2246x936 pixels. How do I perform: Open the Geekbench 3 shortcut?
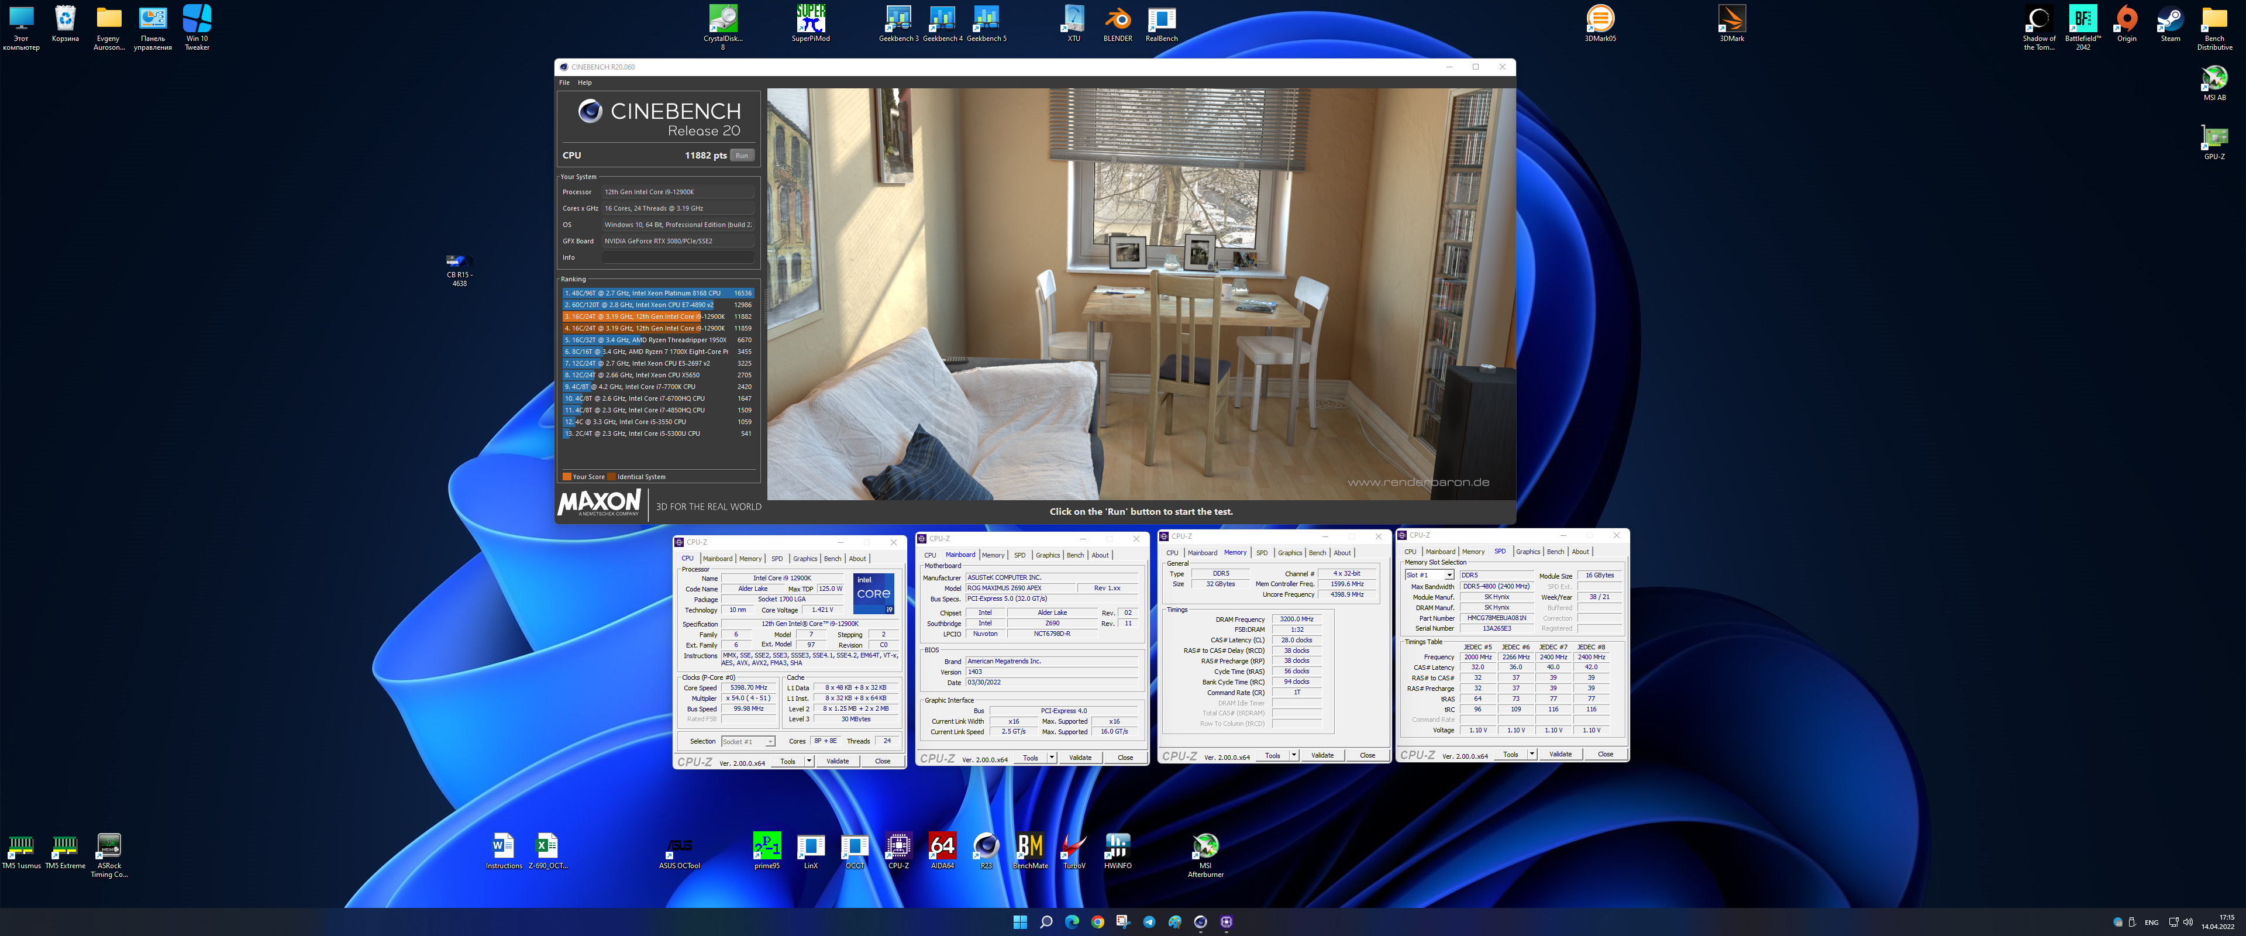pos(898,23)
